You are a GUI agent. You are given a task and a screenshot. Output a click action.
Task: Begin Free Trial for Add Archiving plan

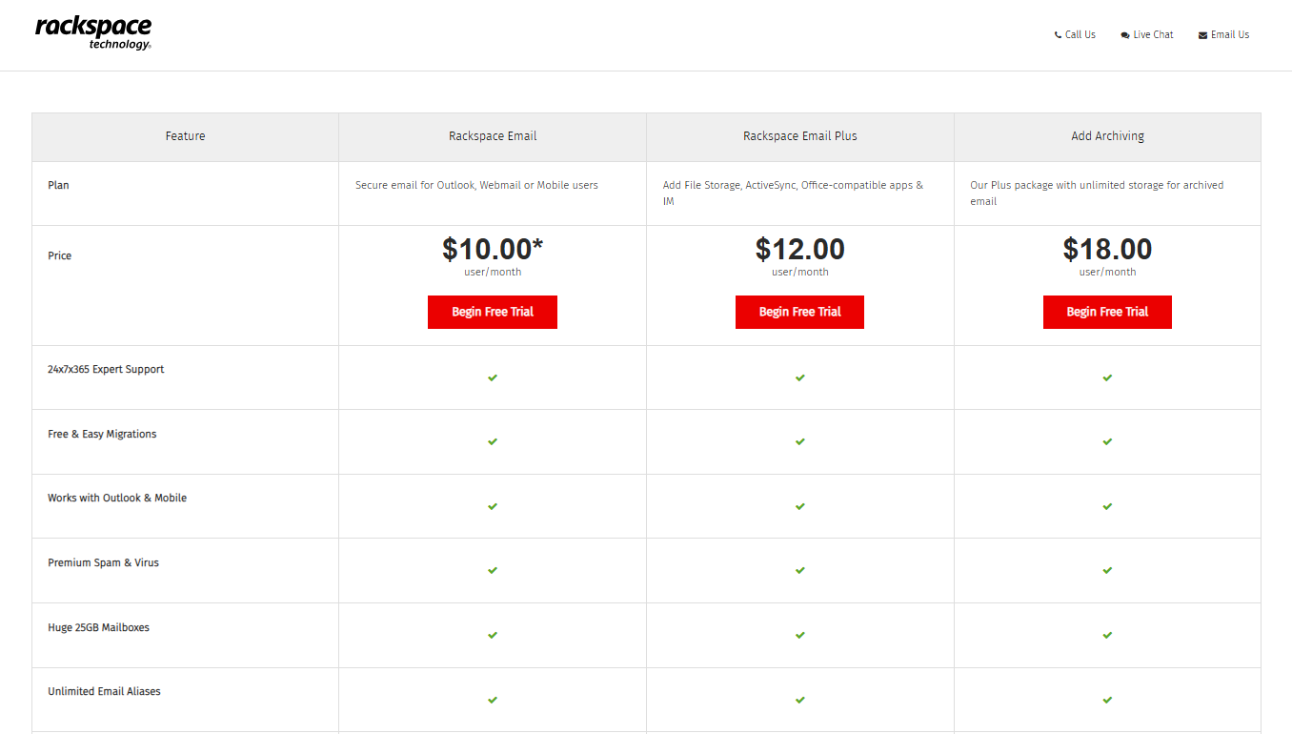[x=1107, y=312]
